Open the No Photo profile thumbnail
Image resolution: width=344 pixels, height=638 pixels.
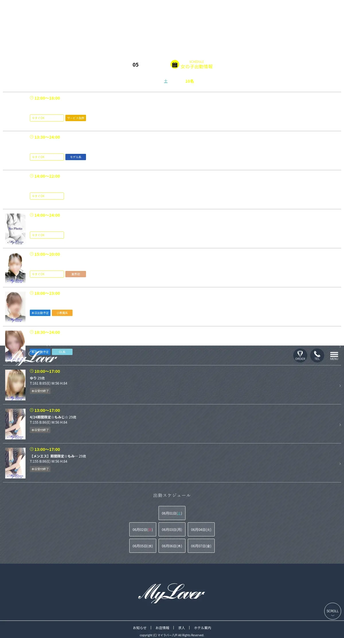[15, 229]
